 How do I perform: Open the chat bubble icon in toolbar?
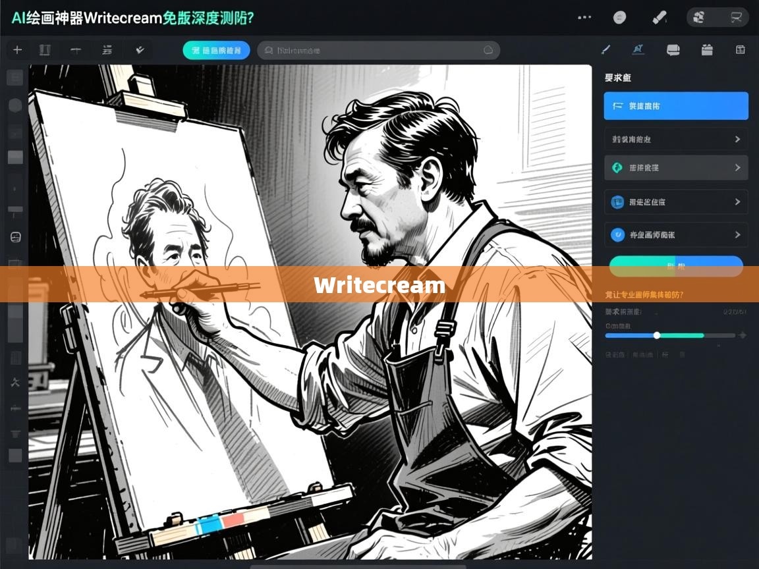[x=673, y=50]
